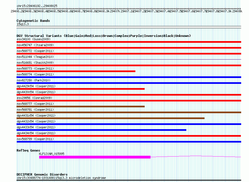Click the 29408k ruler position
The height and width of the screenshot is (182, 249).
pyautogui.click(x=237, y=11)
